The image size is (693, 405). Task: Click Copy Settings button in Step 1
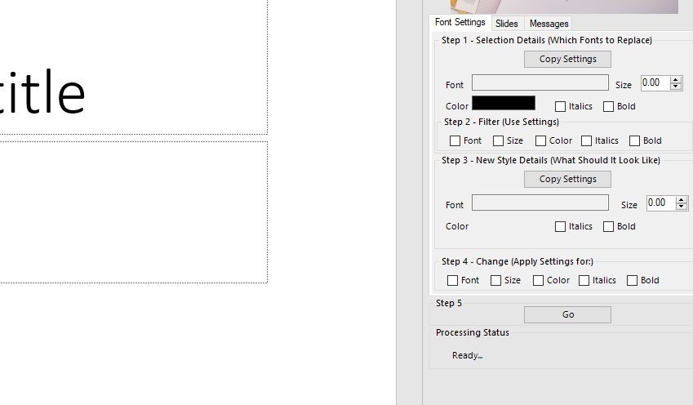pyautogui.click(x=567, y=59)
